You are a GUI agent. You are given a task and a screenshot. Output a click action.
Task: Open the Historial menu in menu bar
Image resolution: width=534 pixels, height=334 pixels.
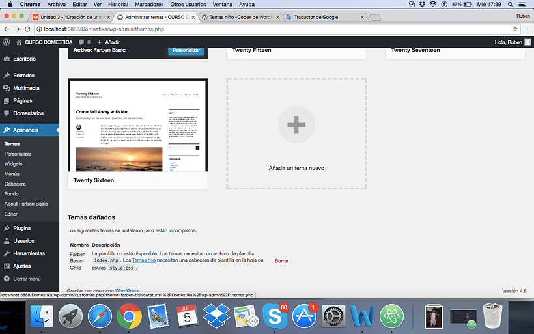tap(118, 4)
